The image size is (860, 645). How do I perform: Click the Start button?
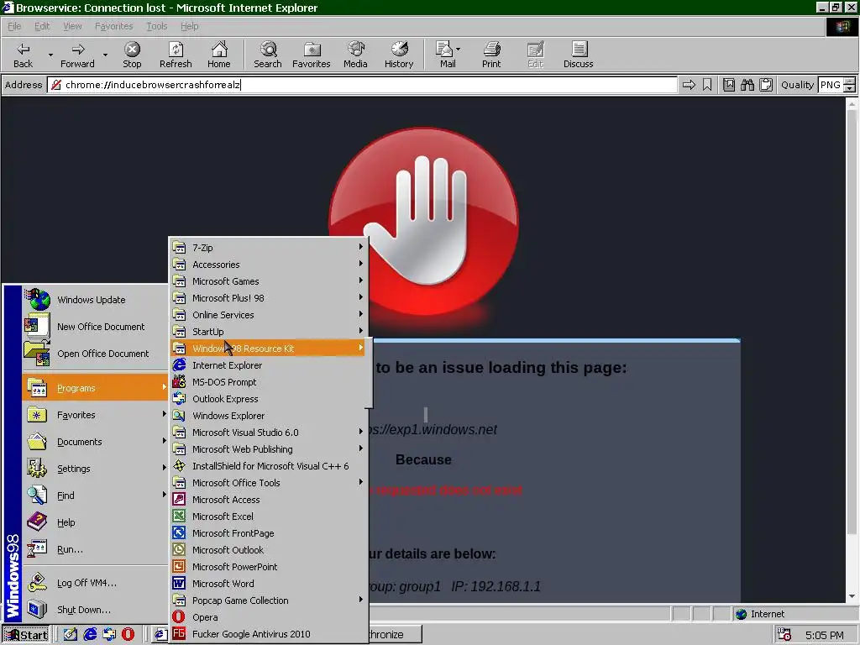[x=26, y=635]
